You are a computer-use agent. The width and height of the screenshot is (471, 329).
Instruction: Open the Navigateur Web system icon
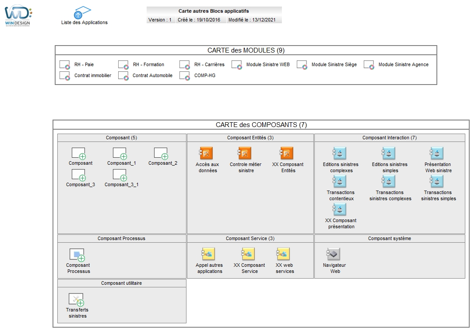coord(334,254)
